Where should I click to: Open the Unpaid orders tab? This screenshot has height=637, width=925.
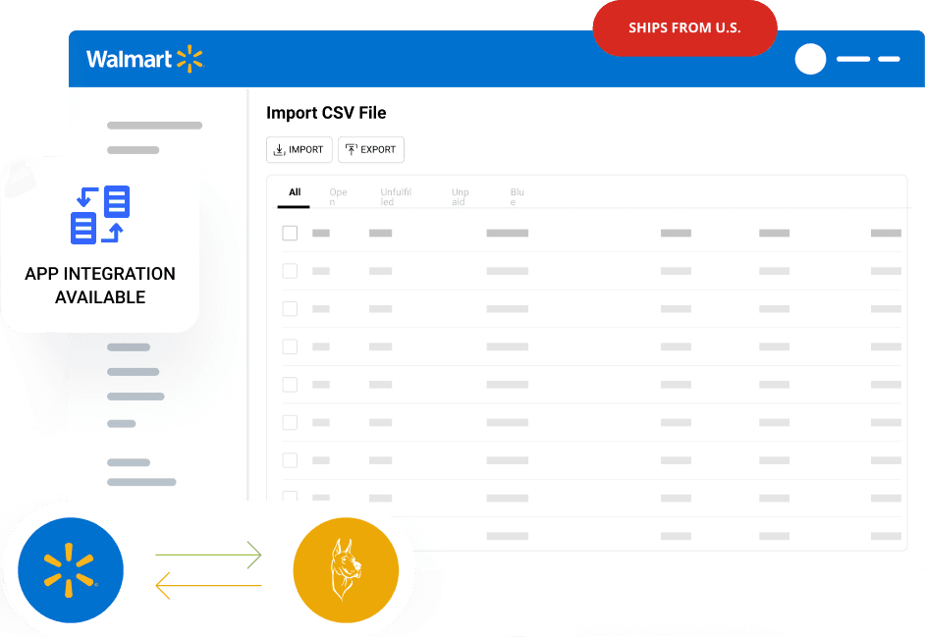460,196
